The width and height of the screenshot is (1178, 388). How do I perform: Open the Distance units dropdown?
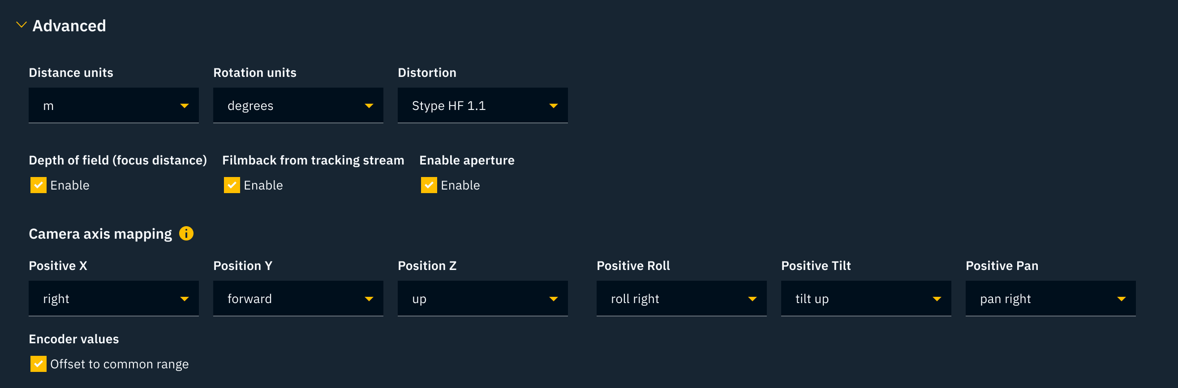click(x=113, y=105)
